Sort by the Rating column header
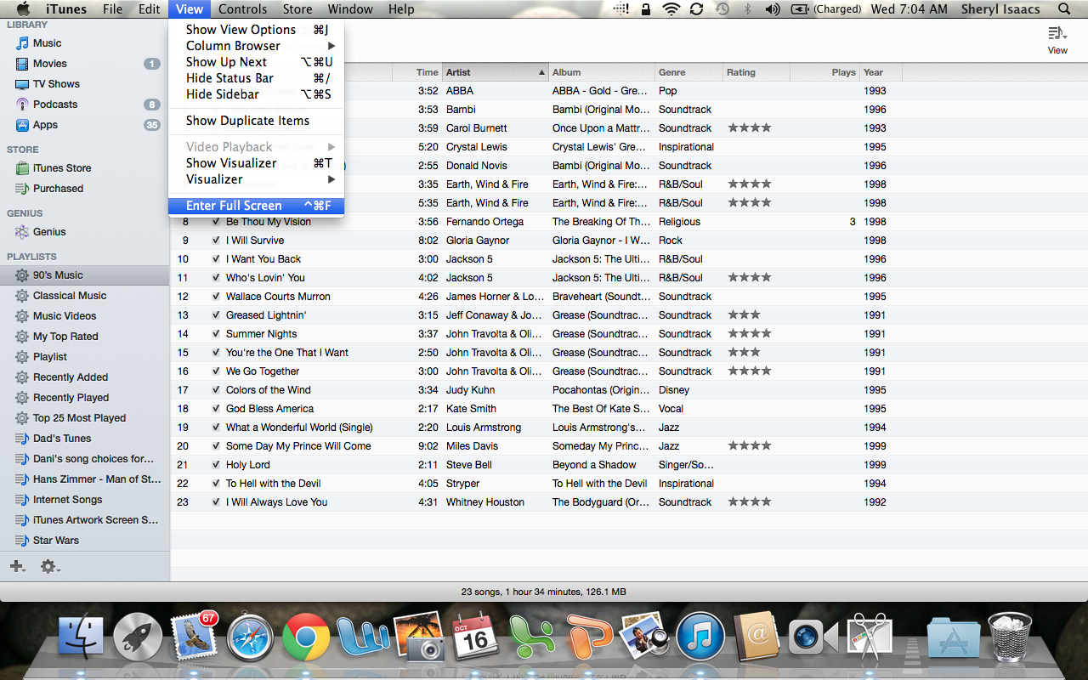1088x680 pixels. tap(756, 73)
